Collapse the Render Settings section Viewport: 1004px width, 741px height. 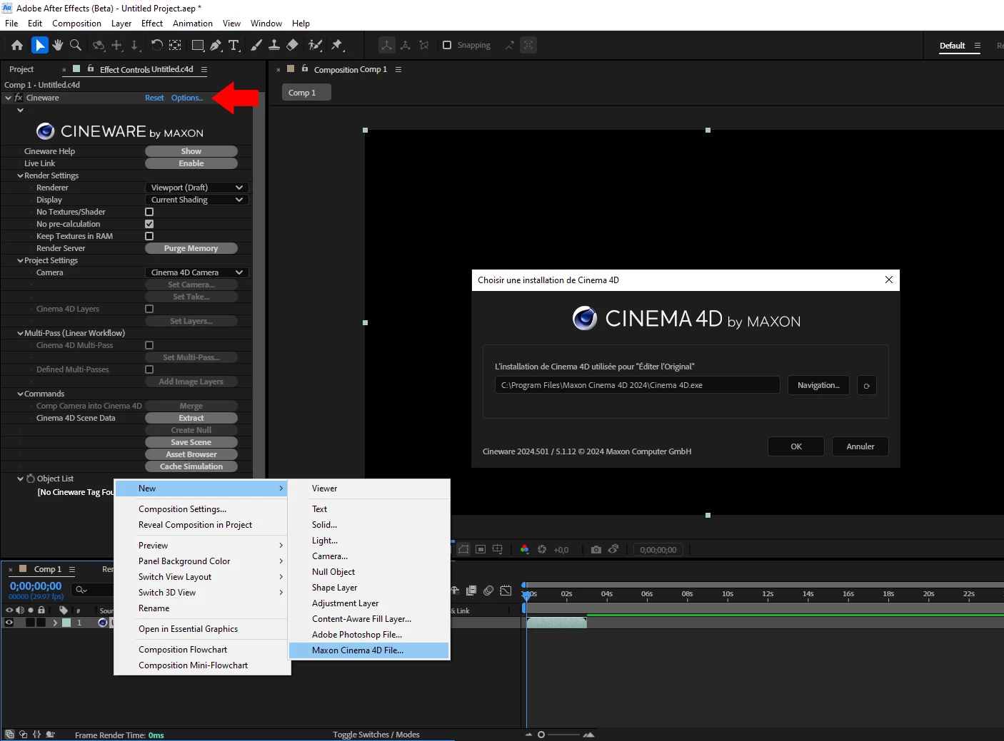tap(20, 175)
